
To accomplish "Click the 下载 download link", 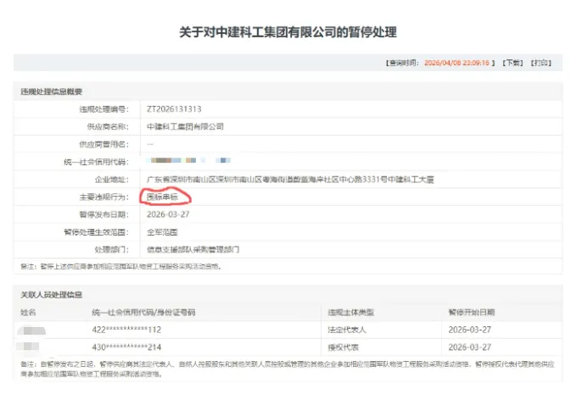I will coord(512,63).
